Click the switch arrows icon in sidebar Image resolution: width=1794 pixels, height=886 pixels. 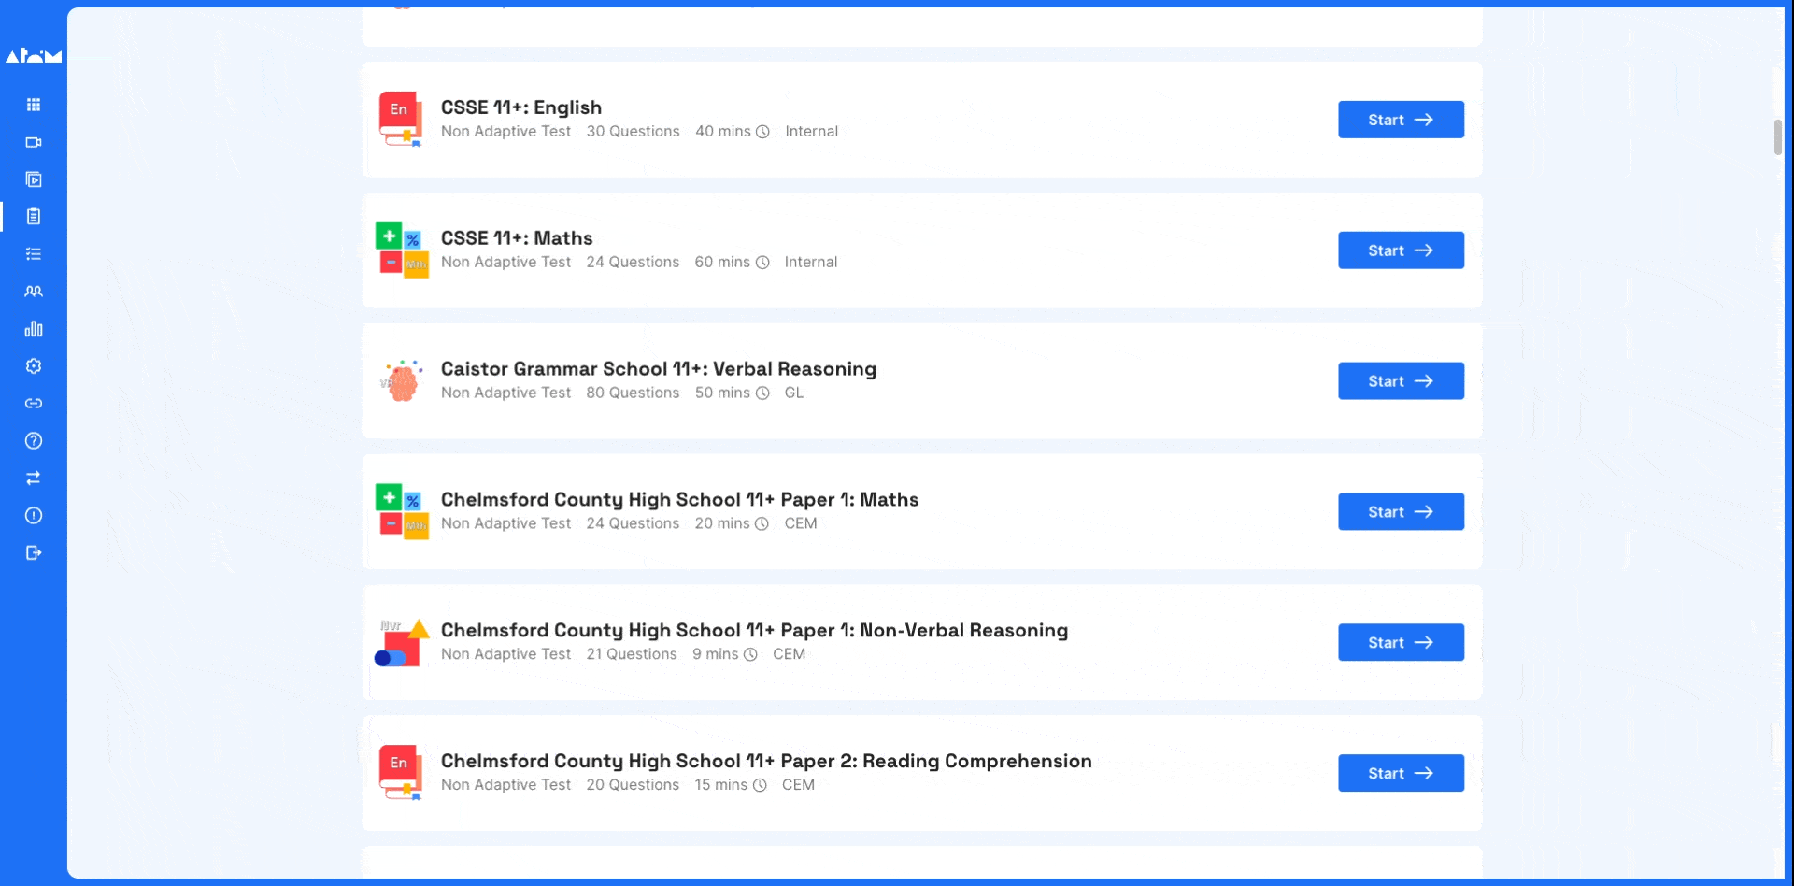34,479
